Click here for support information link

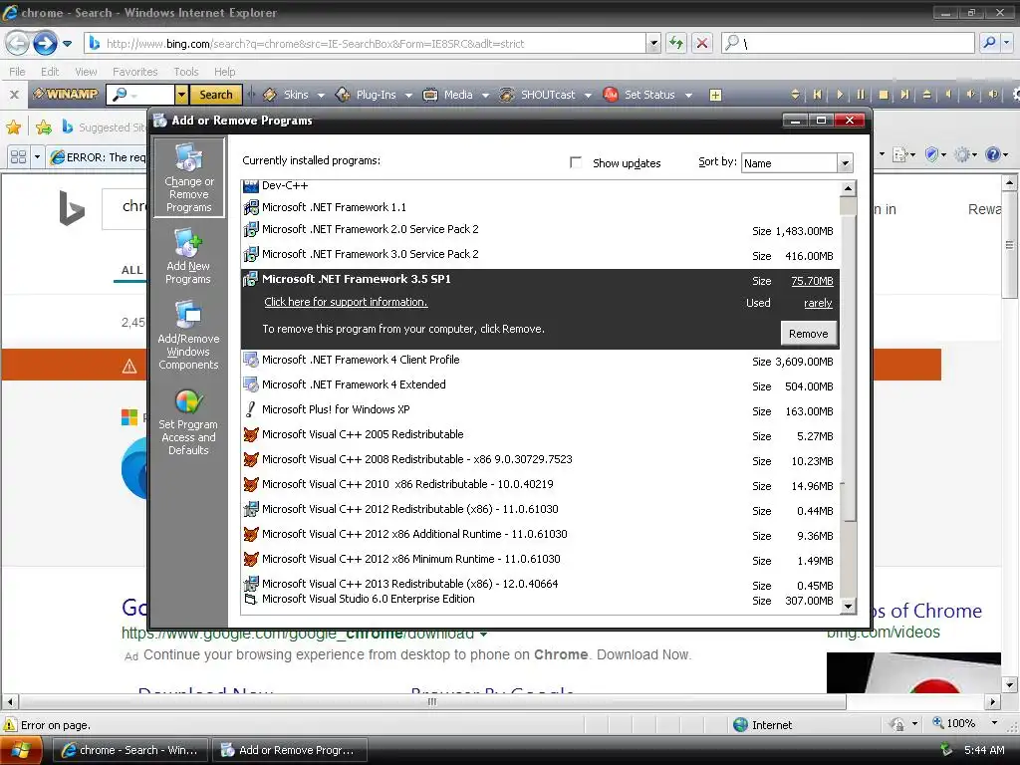(346, 302)
